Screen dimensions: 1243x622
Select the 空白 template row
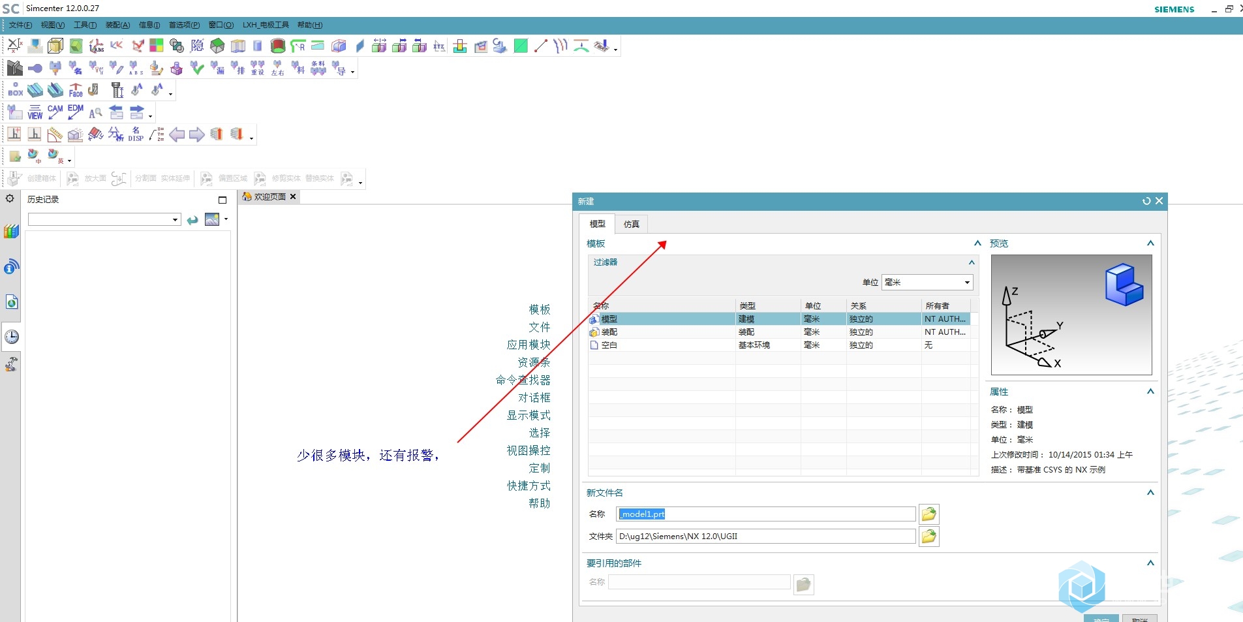[x=779, y=345]
